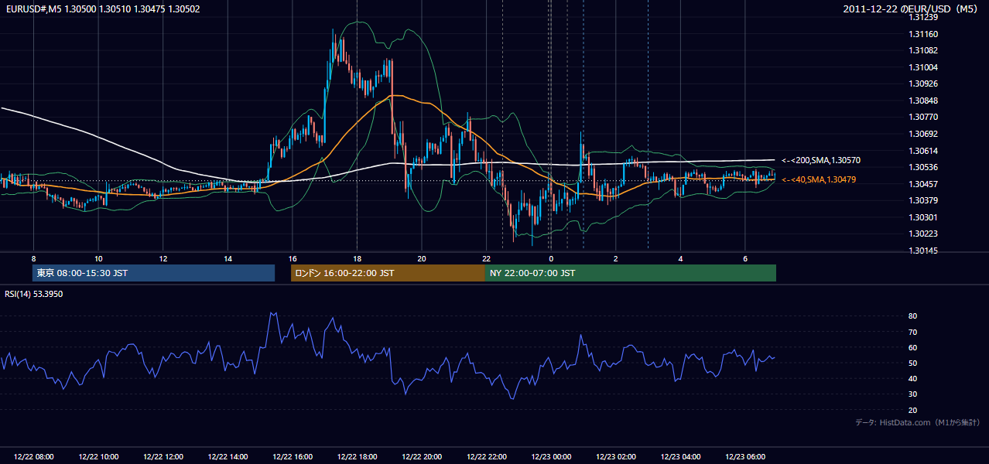Click bottom time label 12/22 10:00

coord(98,457)
